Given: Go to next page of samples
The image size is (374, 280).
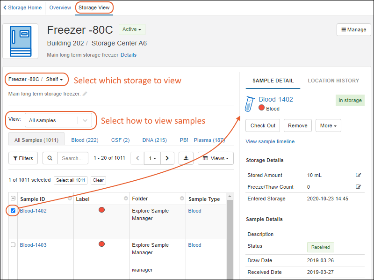Looking at the screenshot, I should 167,158.
